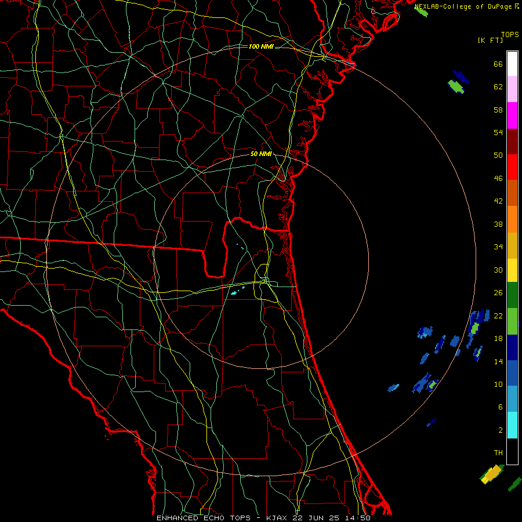Click the legend value 18
This screenshot has width=522, height=522.
click(498, 339)
